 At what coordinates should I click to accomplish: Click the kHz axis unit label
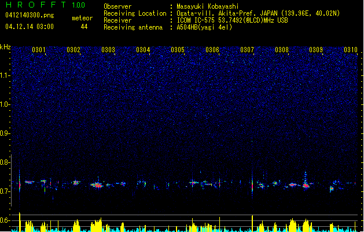pos(5,47)
